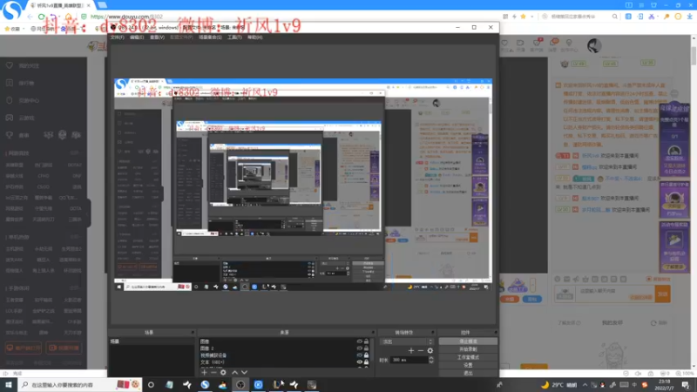Toggle visibility of the 图像 2 source
Viewport: 697px width, 392px height.
(x=360, y=348)
